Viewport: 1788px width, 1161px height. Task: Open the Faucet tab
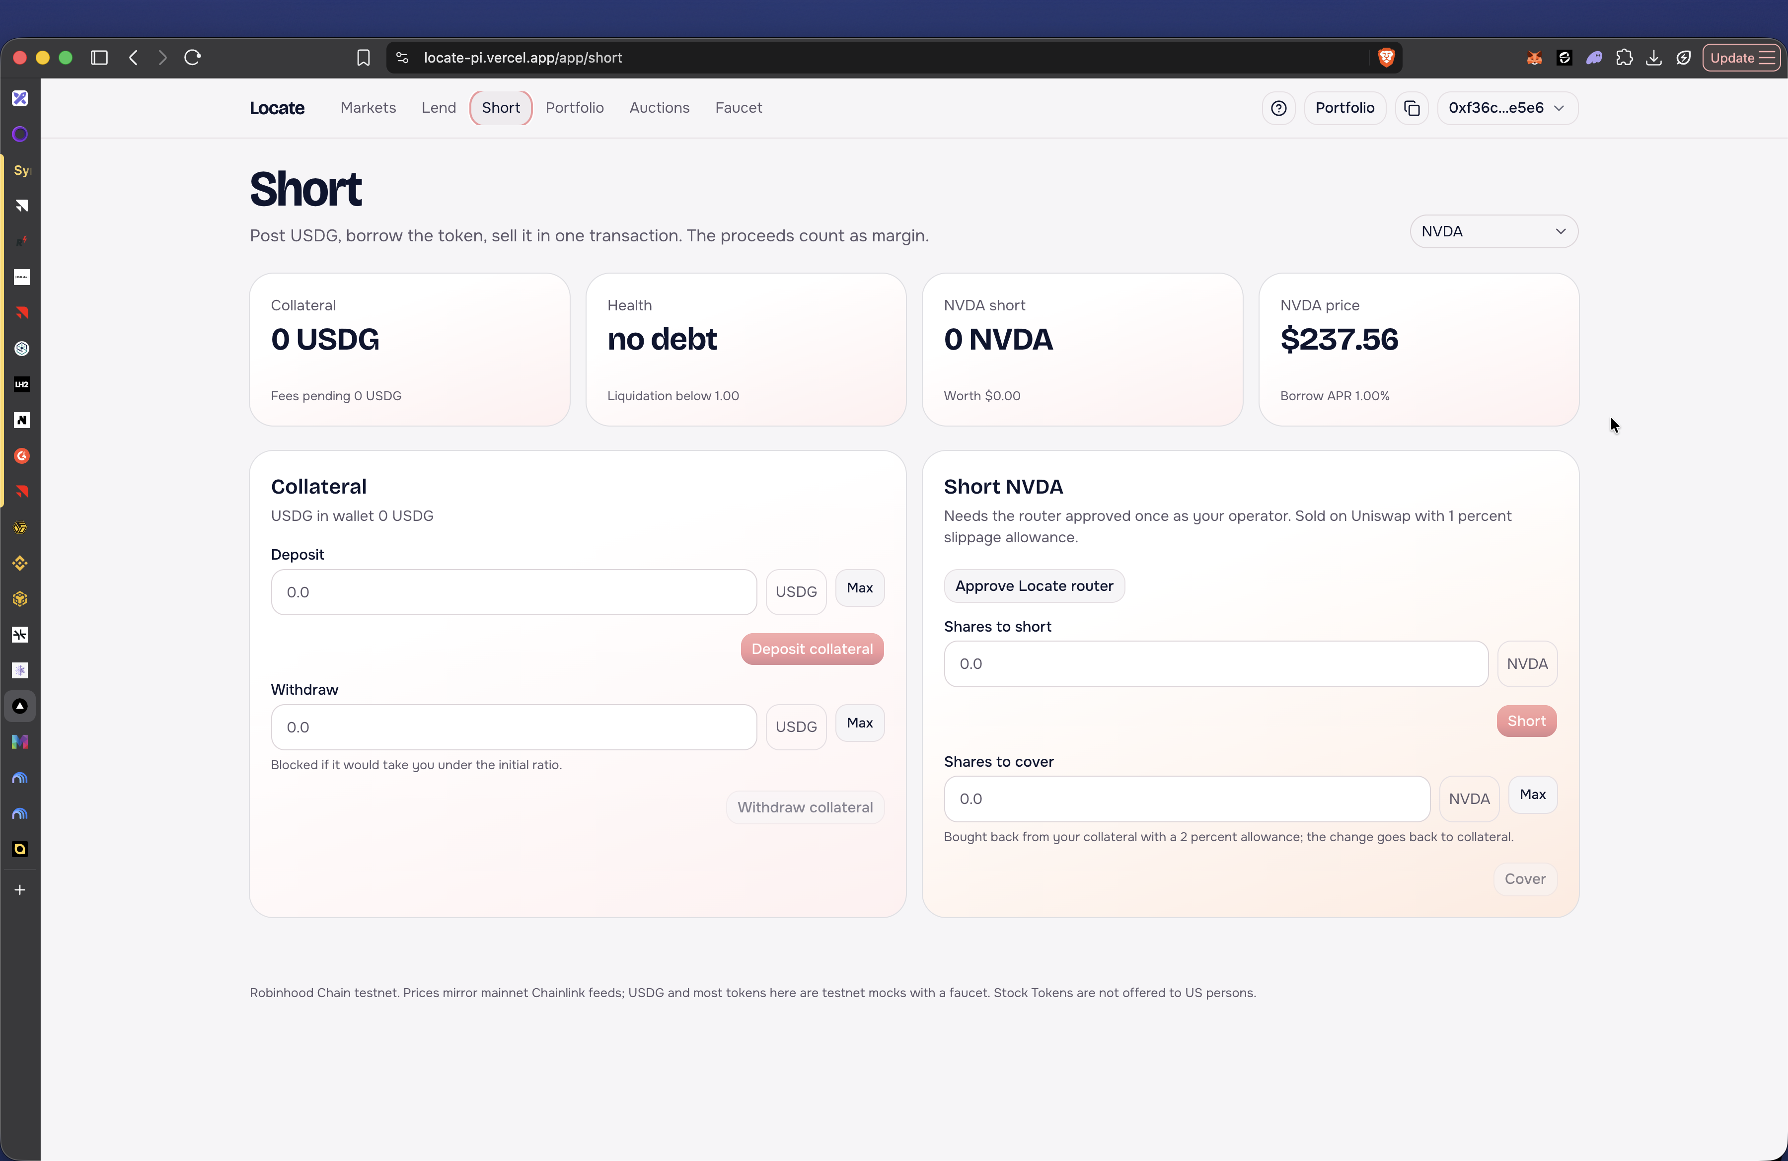click(739, 108)
